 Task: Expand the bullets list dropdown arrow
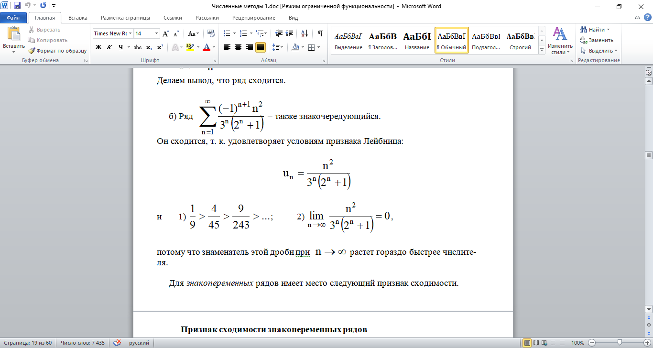point(233,33)
